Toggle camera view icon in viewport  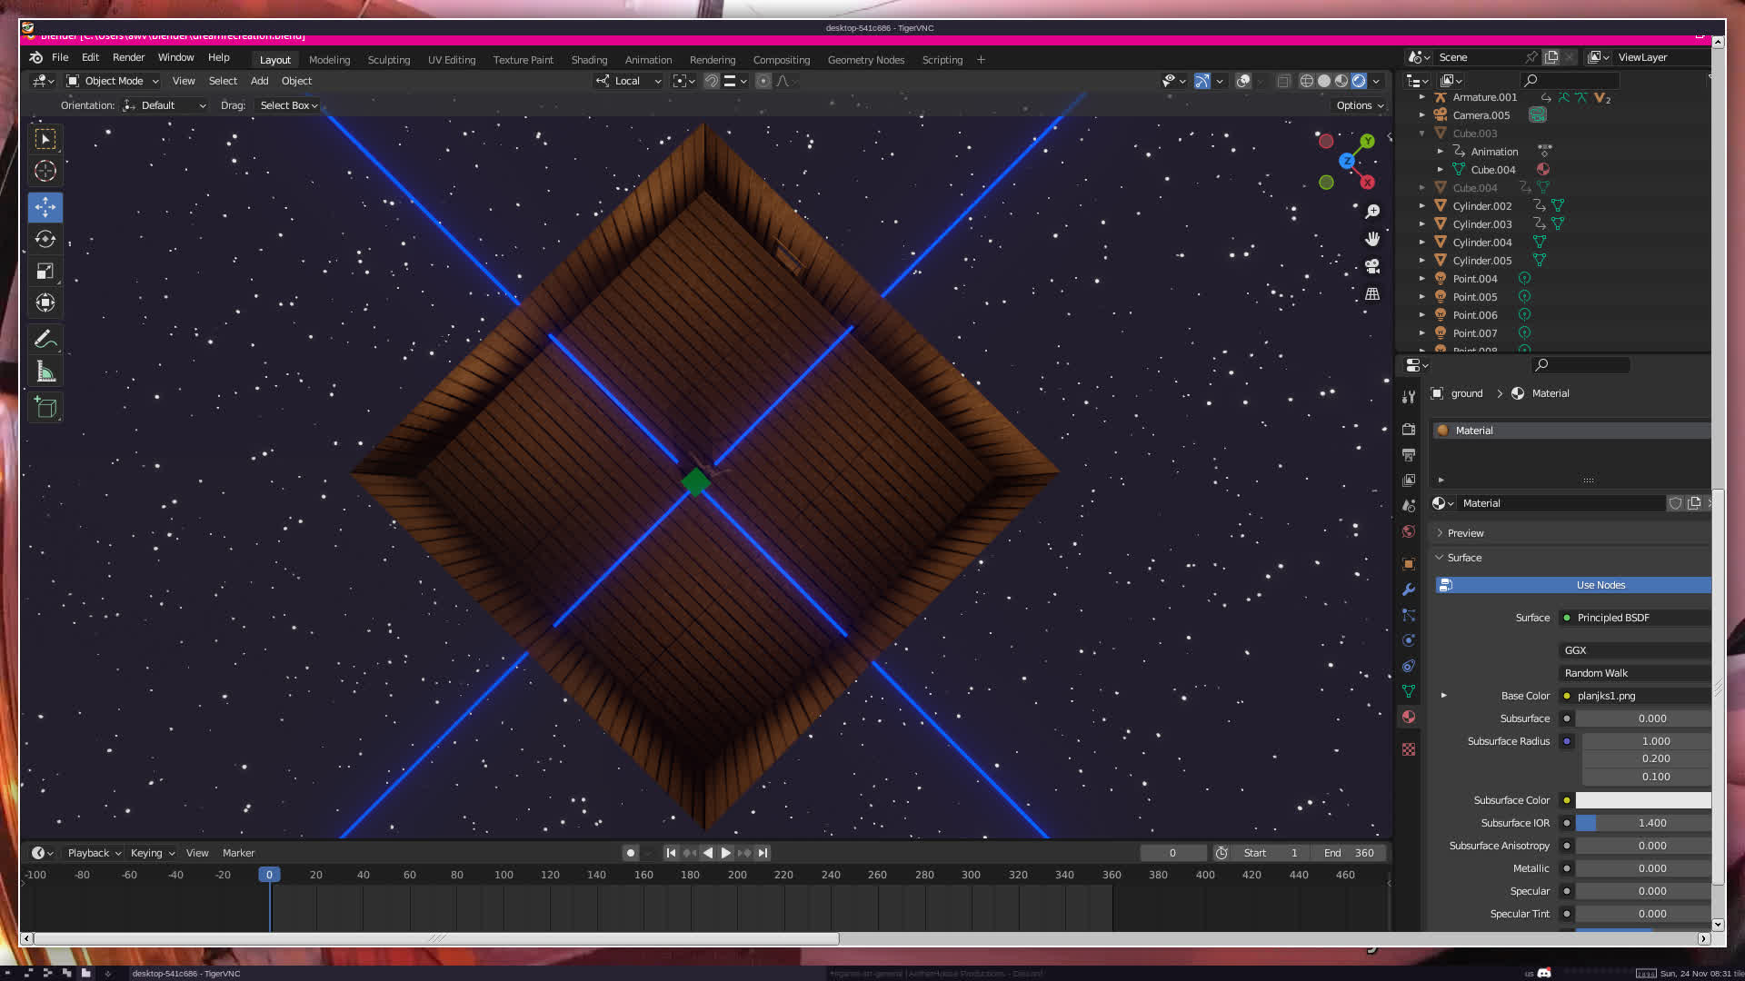tap(1372, 266)
